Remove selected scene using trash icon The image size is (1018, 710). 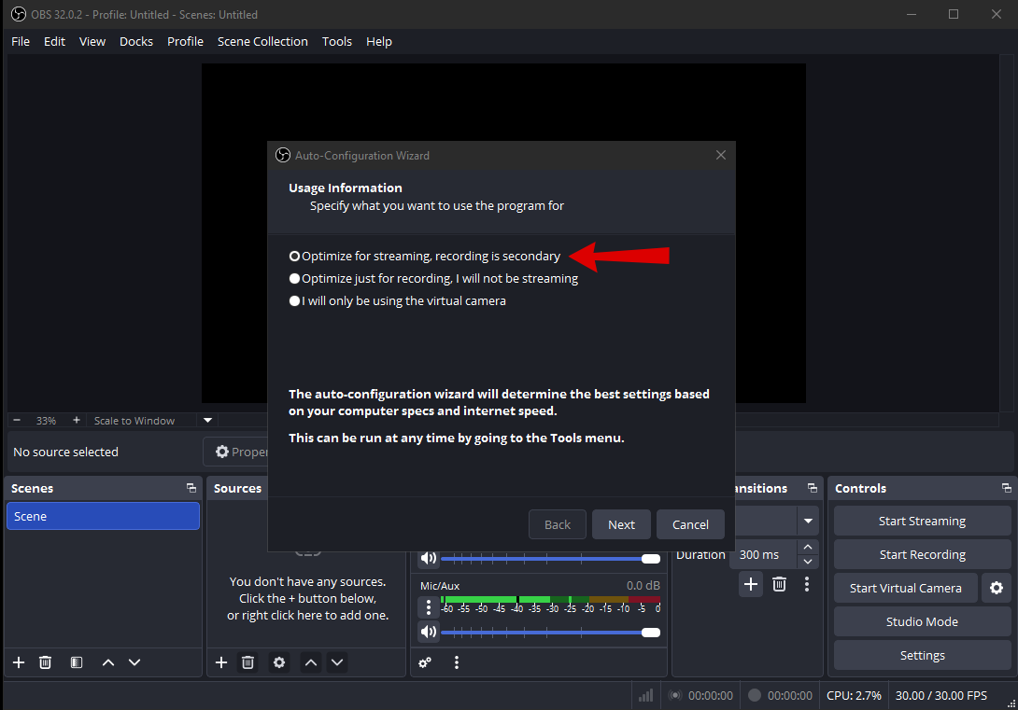point(45,662)
